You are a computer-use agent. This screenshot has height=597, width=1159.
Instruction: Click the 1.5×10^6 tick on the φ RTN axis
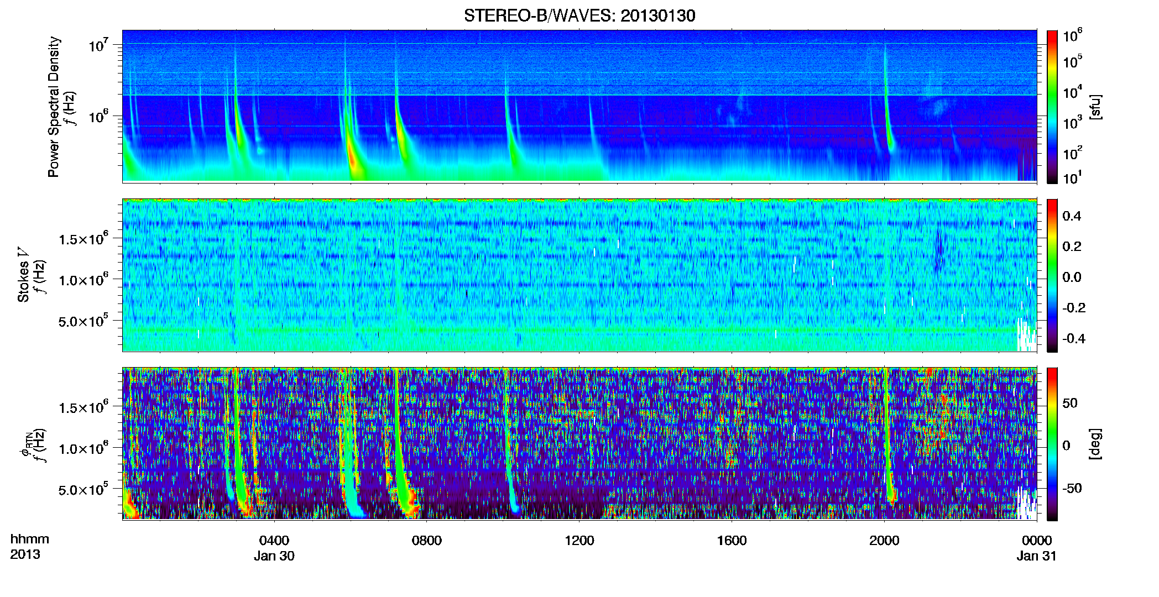pyautogui.click(x=83, y=408)
